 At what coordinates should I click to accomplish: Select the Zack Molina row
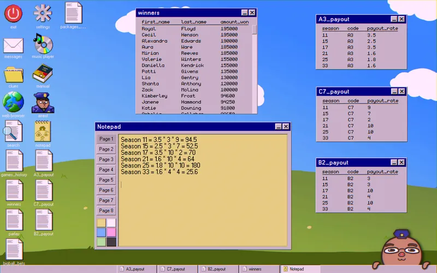click(x=194, y=90)
